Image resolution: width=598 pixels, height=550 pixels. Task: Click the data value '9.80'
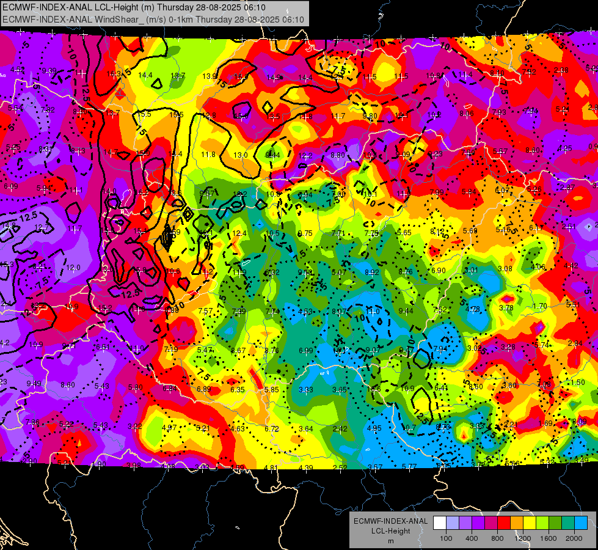[370, 116]
